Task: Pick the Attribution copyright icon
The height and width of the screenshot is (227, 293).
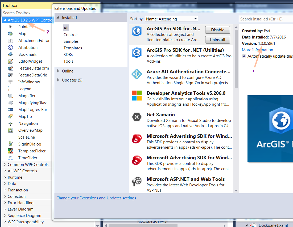Action: 10,48
